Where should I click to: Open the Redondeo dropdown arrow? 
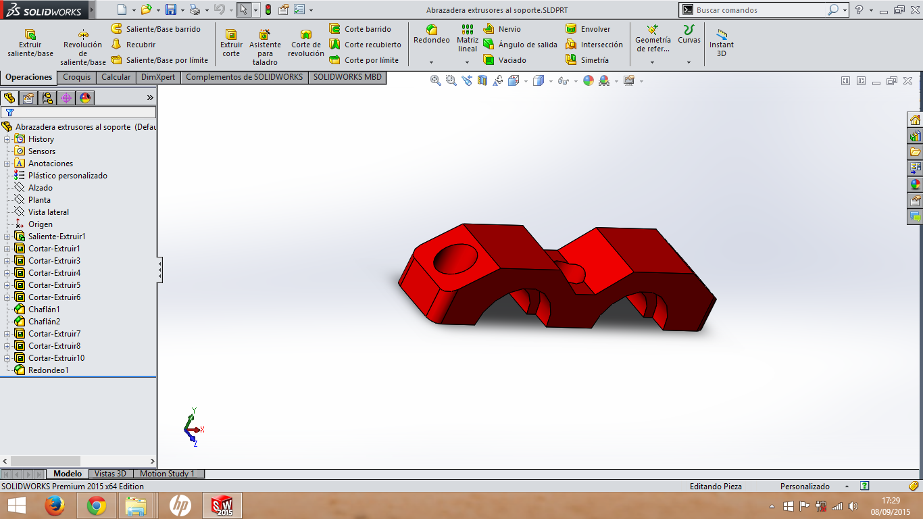[x=431, y=62]
